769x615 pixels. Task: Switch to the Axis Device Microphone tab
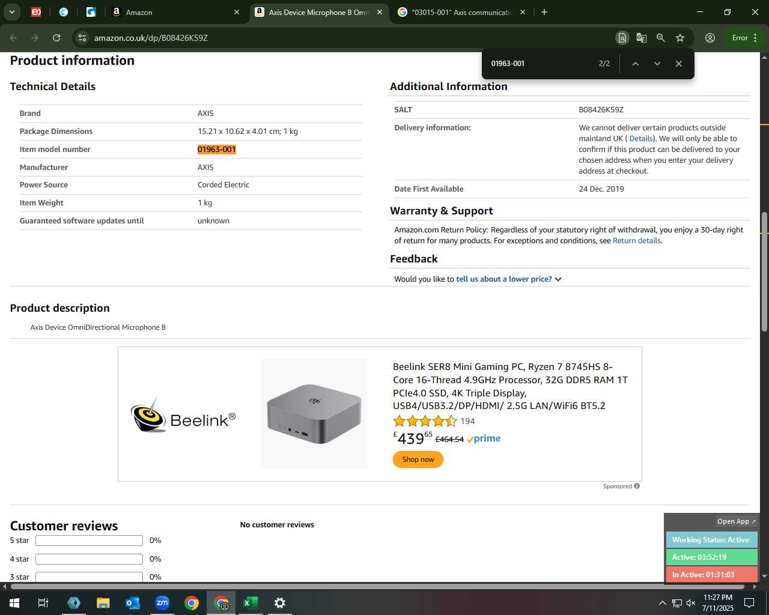[319, 12]
